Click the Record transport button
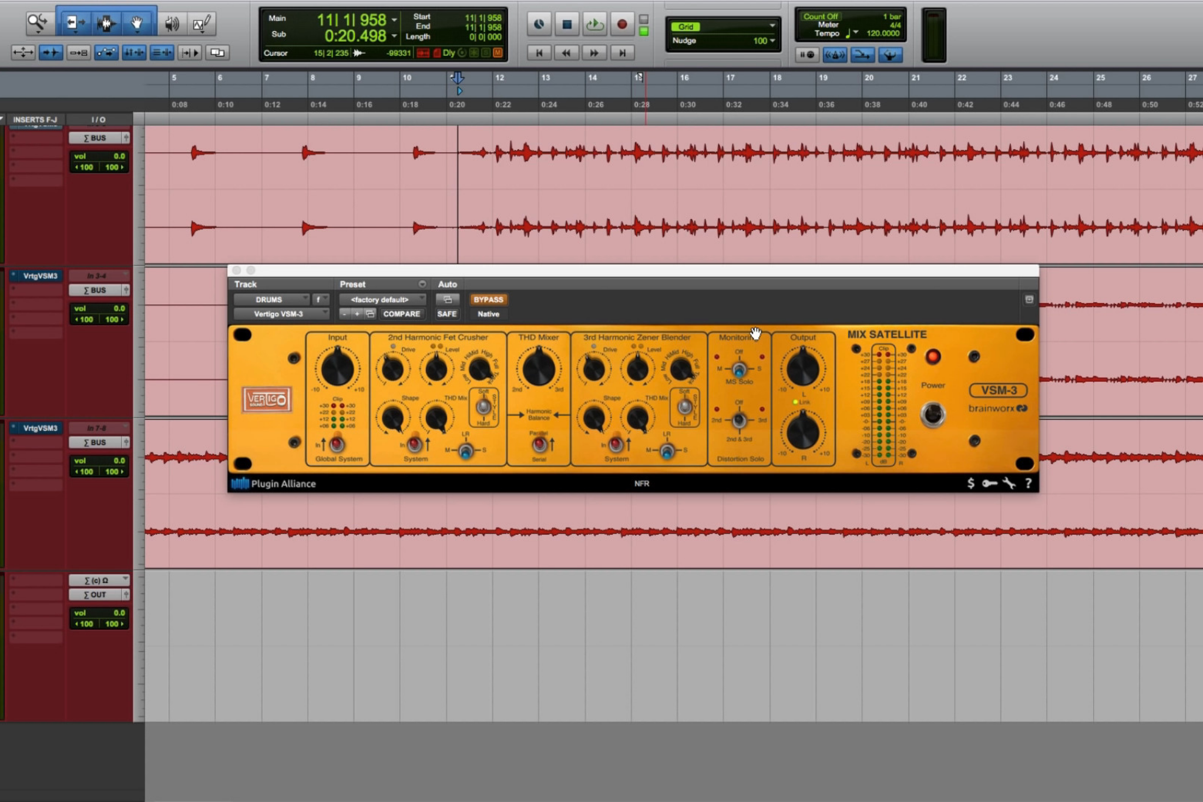Image resolution: width=1203 pixels, height=802 pixels. pos(621,24)
